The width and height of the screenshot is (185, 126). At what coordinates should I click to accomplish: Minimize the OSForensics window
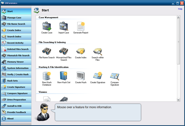pyautogui.click(x=173, y=3)
